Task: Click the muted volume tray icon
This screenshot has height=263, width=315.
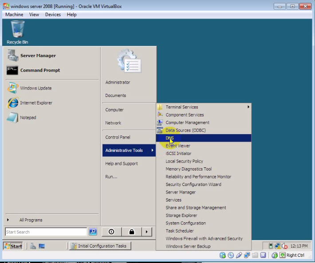Action: [284, 246]
